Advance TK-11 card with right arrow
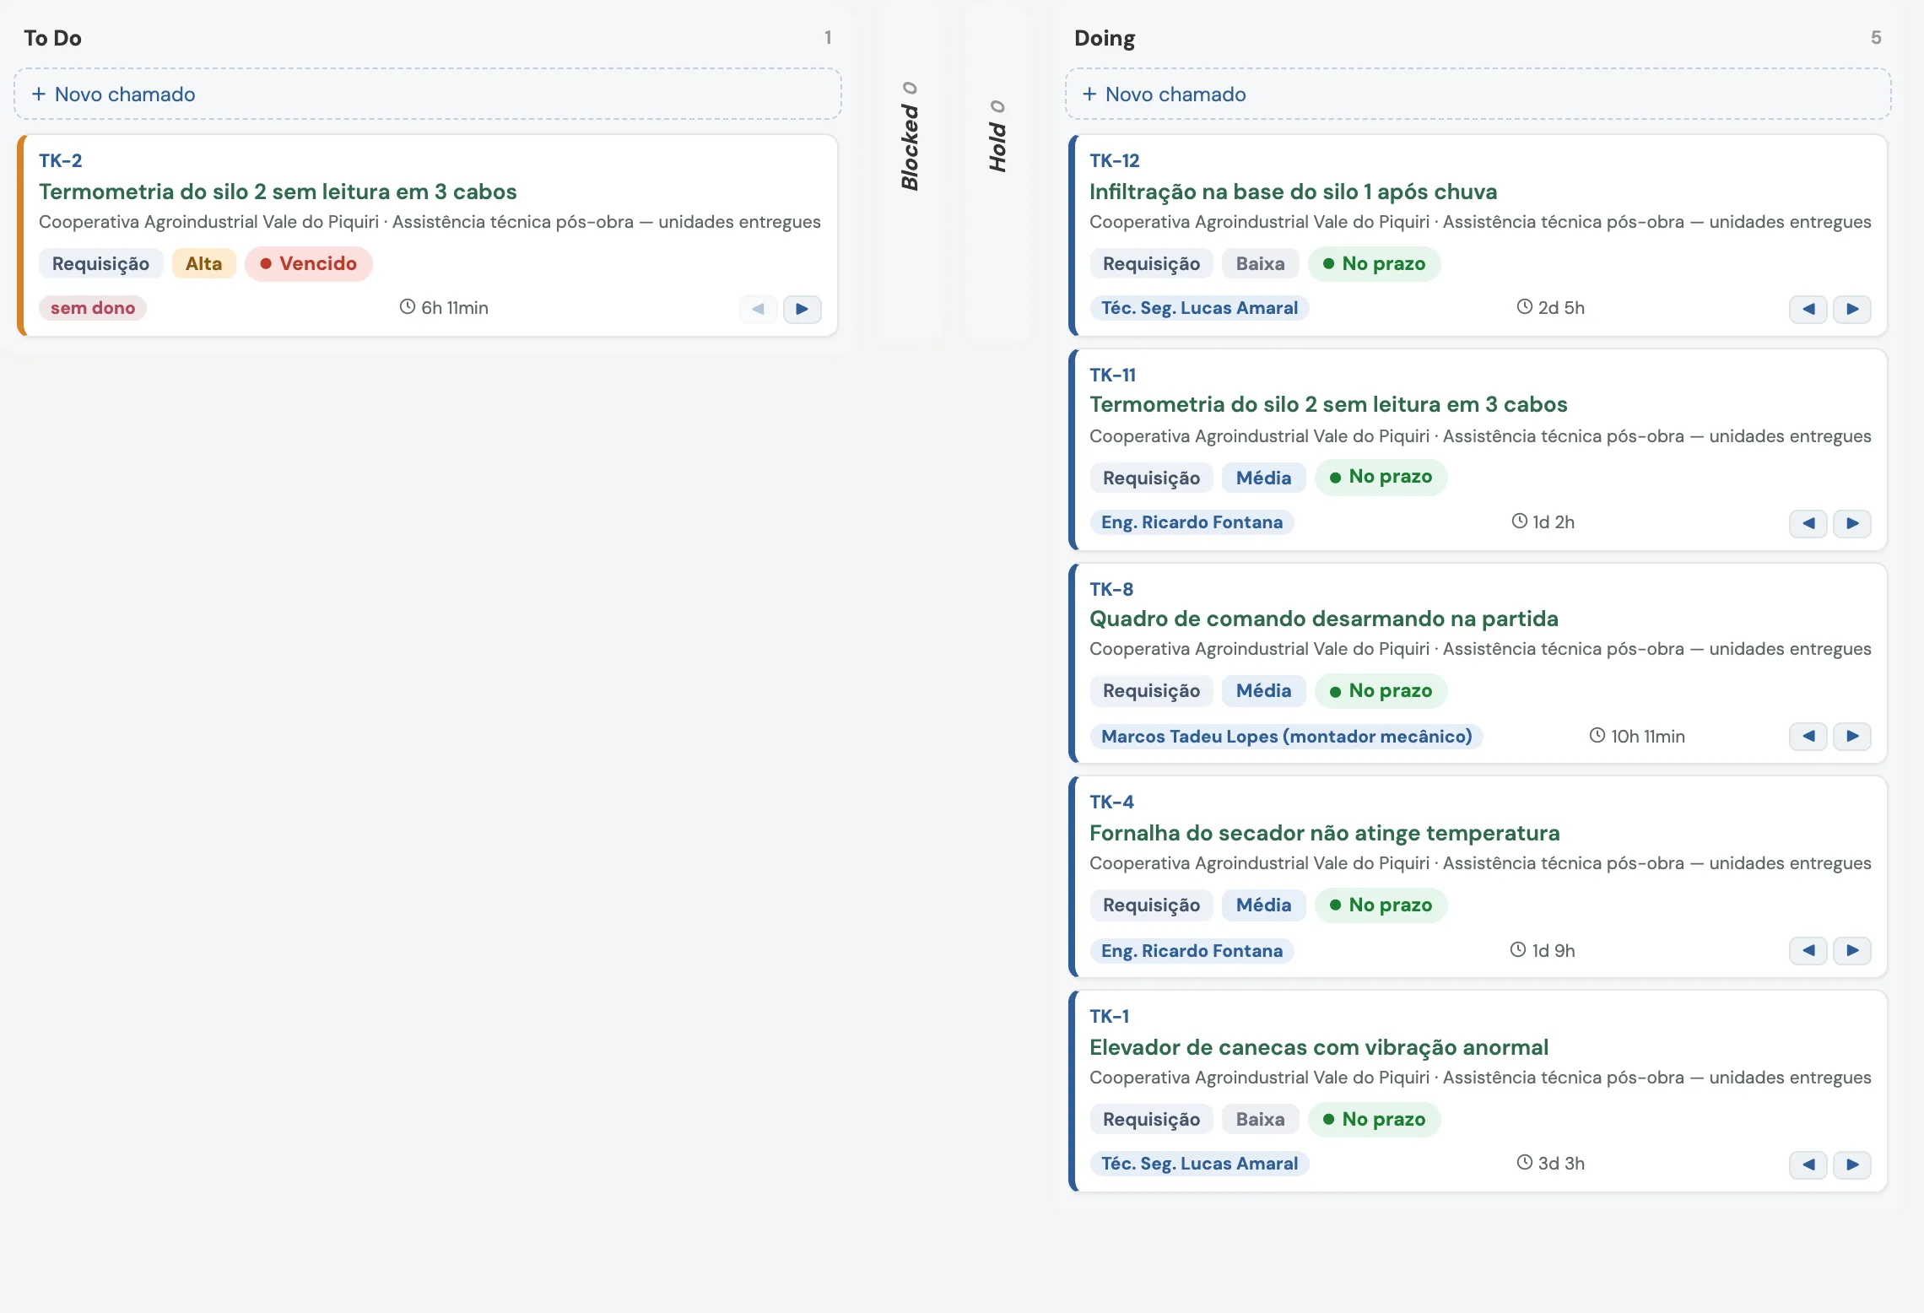The image size is (1924, 1313). pyautogui.click(x=1851, y=523)
